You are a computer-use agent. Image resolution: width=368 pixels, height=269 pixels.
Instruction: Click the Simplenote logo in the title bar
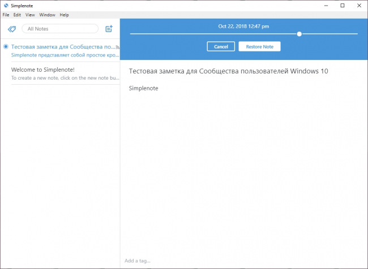pyautogui.click(x=6, y=6)
